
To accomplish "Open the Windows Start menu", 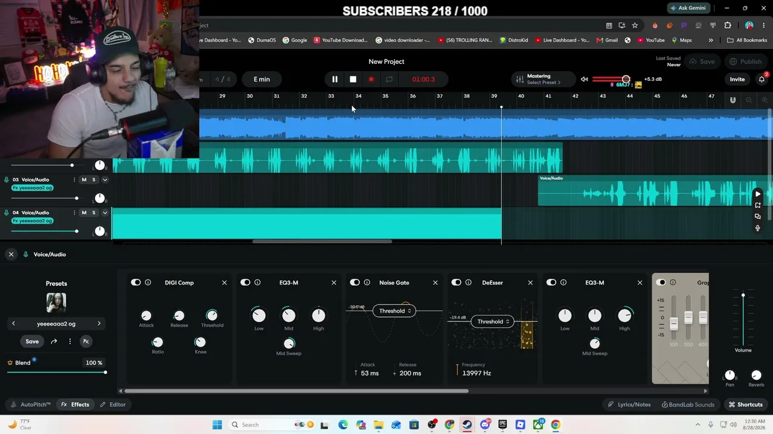I will [x=217, y=424].
